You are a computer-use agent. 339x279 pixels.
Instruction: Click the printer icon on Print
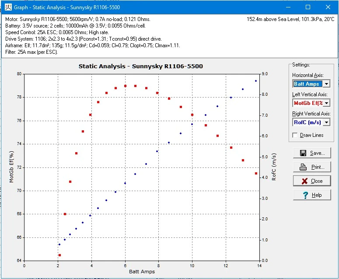point(303,167)
